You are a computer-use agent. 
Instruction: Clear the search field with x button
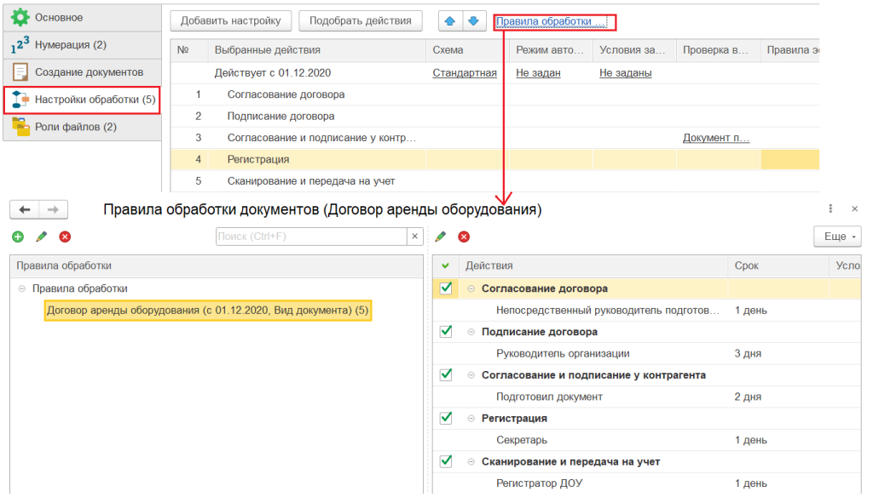415,237
